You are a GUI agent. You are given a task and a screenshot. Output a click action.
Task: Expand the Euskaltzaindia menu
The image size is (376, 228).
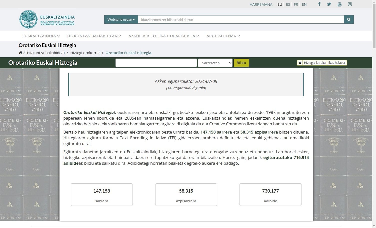pos(41,36)
